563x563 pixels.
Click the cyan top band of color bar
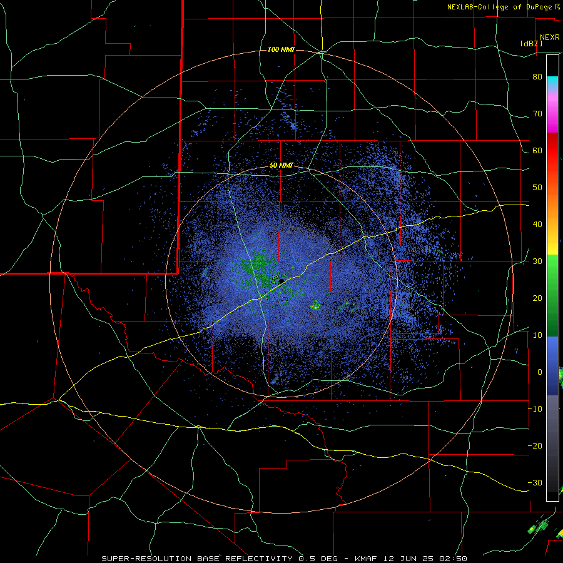pos(552,82)
